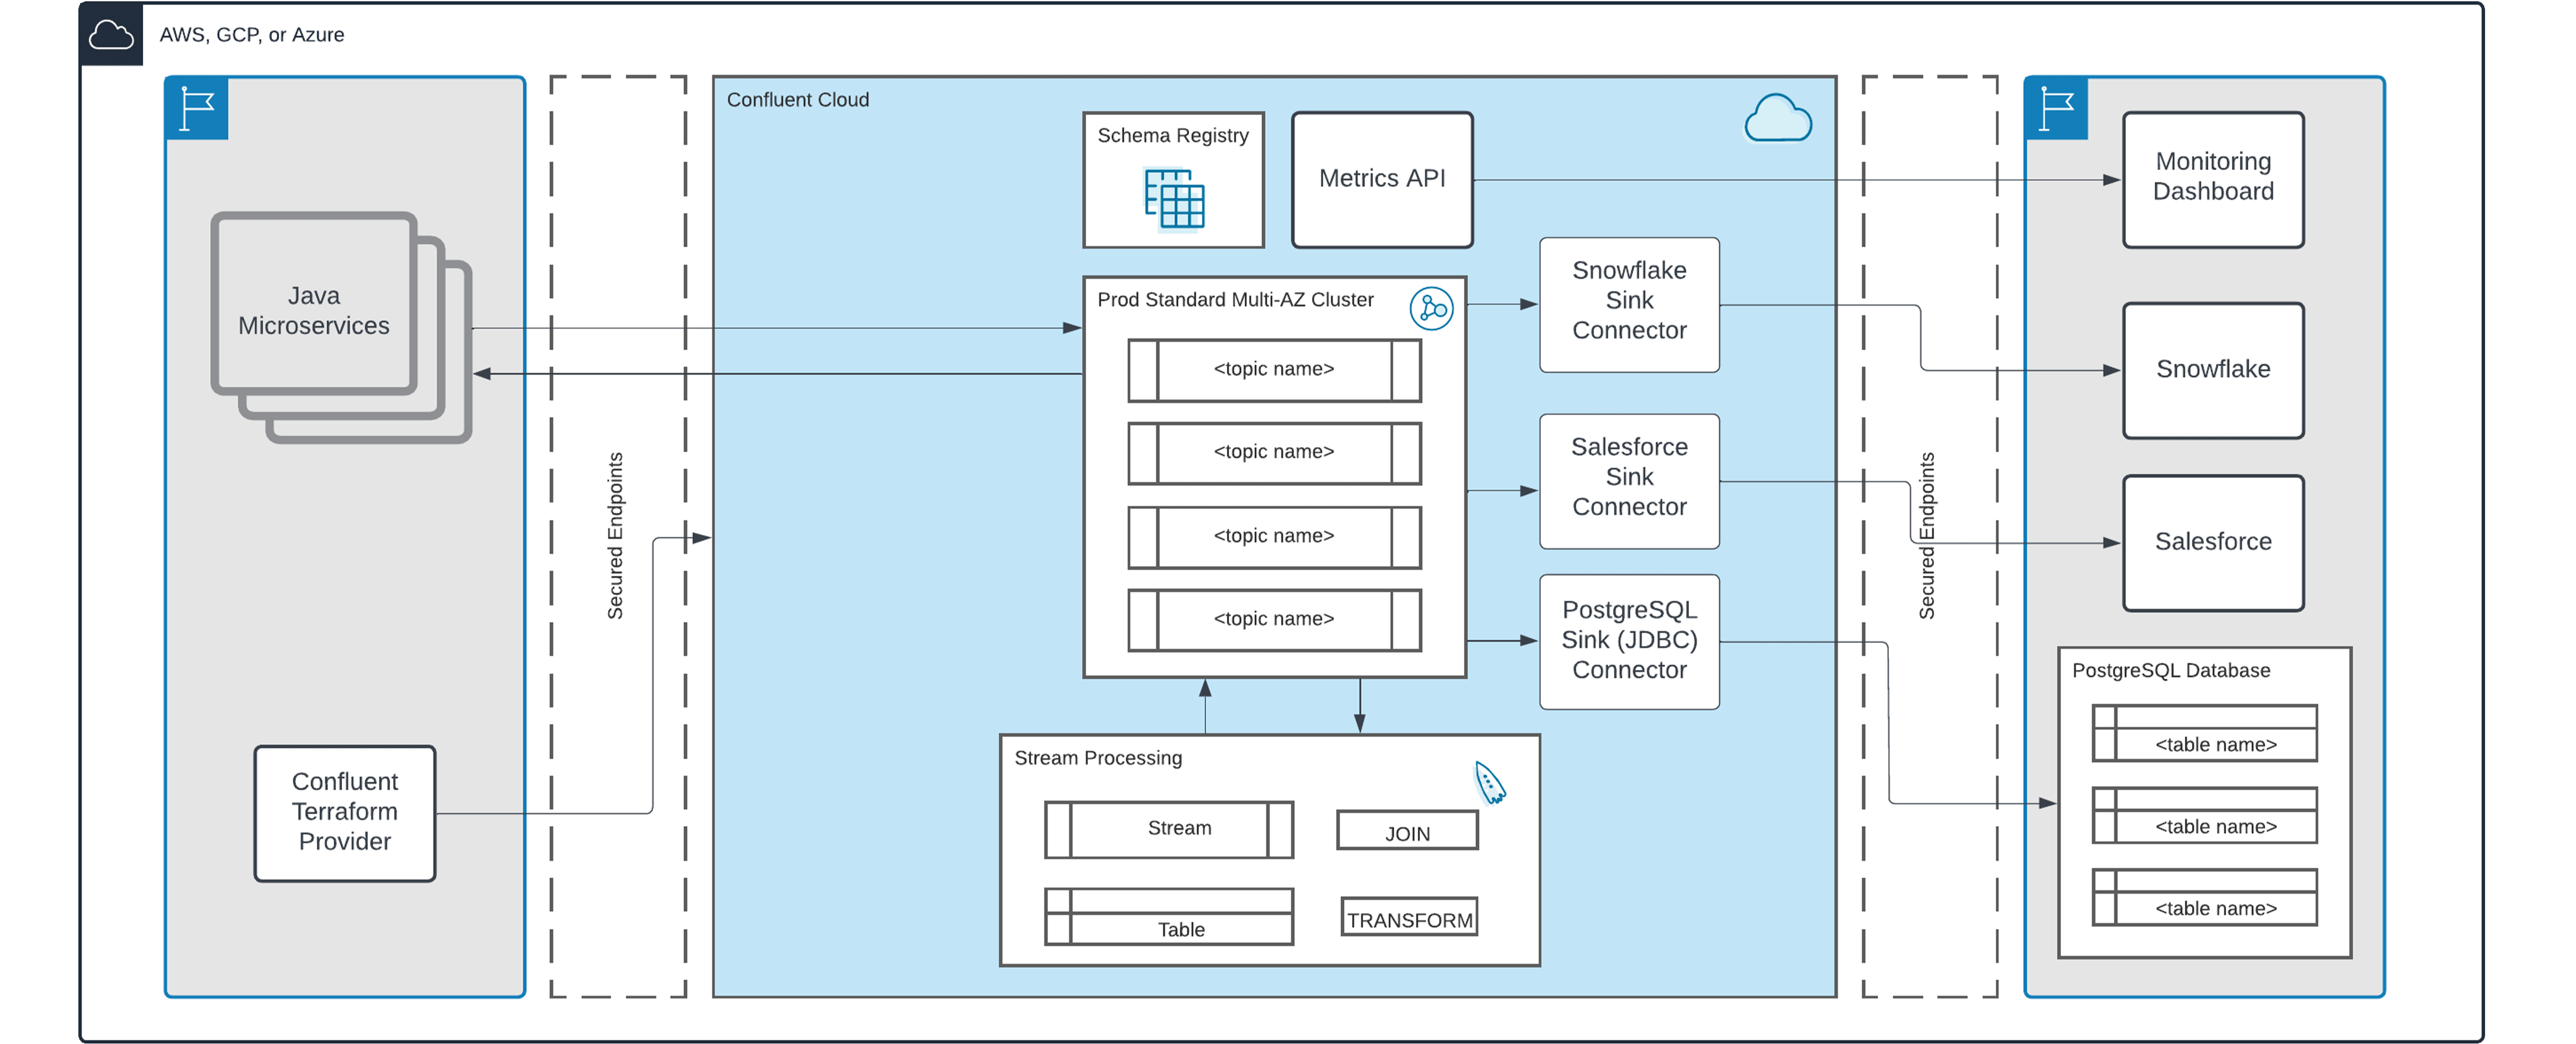This screenshot has height=1044, width=2576.
Task: Select the Snowflake Sink Connector box
Action: (x=1629, y=305)
